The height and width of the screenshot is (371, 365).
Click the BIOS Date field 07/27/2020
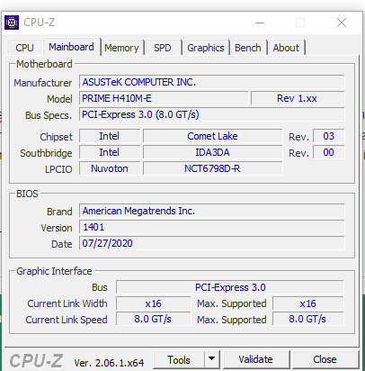tap(212, 243)
